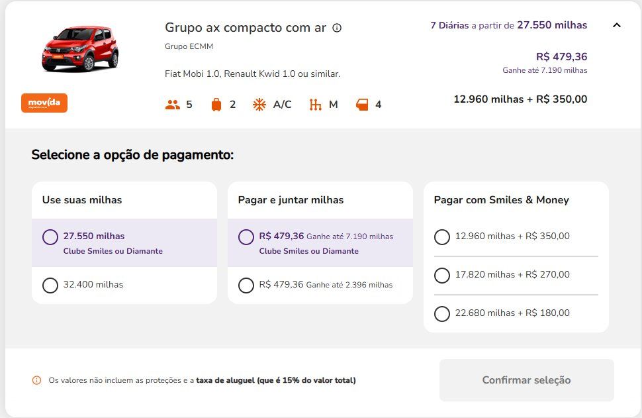The height and width of the screenshot is (418, 642).
Task: Click the R$ 479,36 price in header
Action: point(562,56)
